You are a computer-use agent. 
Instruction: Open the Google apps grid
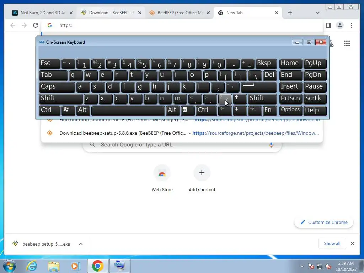[347, 43]
